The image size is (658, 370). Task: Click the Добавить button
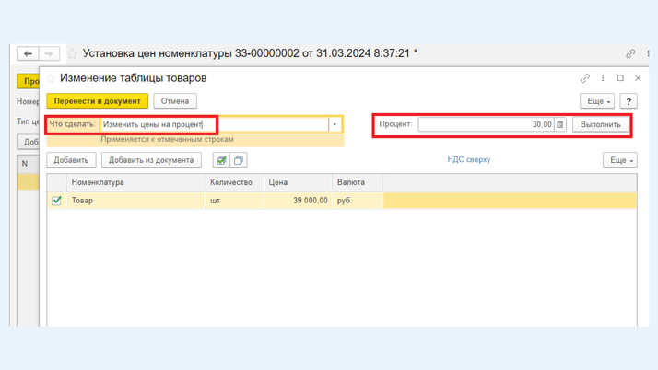[71, 160]
